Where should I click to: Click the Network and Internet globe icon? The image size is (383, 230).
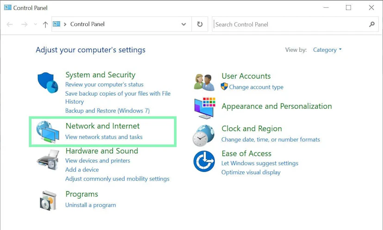pos(48,132)
